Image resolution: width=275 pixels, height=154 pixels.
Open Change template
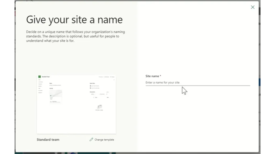coord(104,140)
